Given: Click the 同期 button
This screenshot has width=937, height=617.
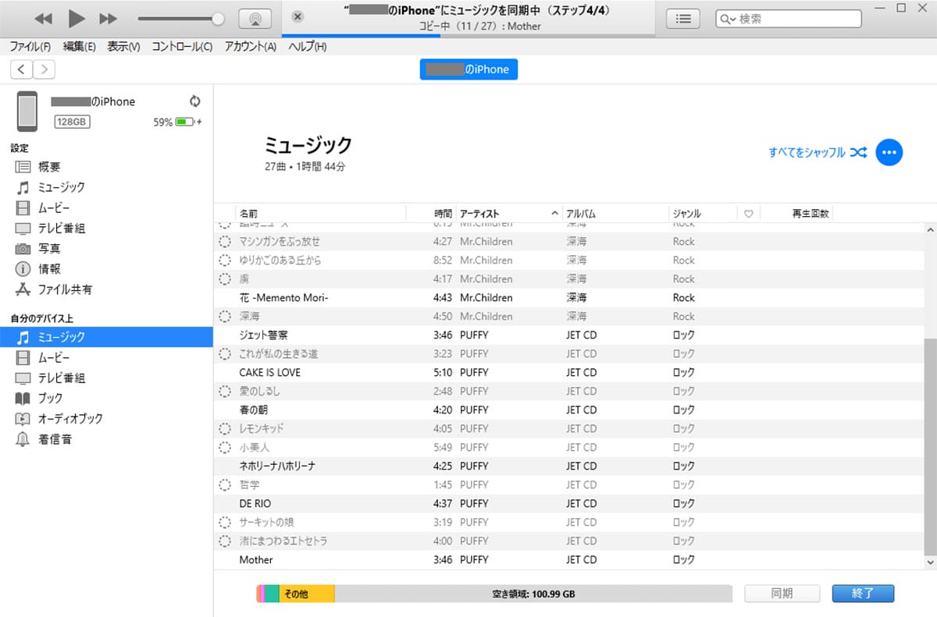Looking at the screenshot, I should coord(782,593).
